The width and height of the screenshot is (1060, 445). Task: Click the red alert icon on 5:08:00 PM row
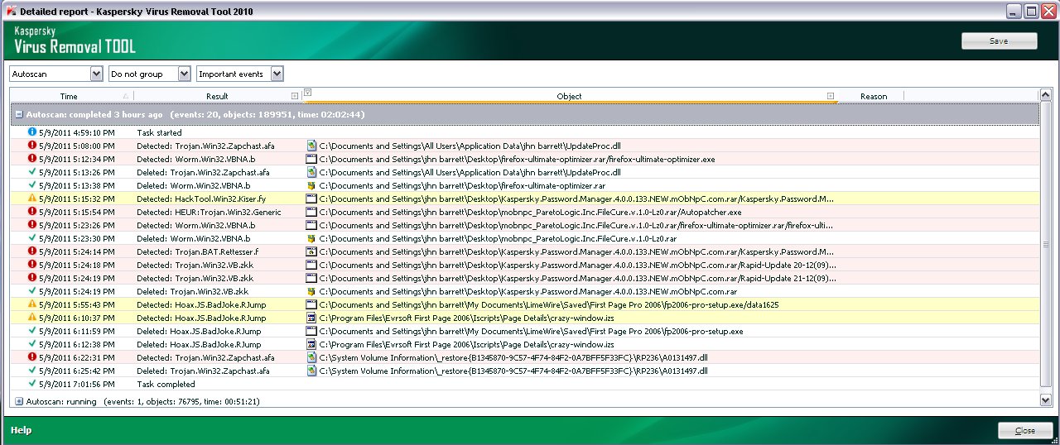[x=32, y=146]
